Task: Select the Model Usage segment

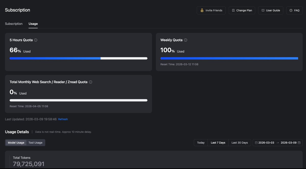Action: (x=16, y=143)
